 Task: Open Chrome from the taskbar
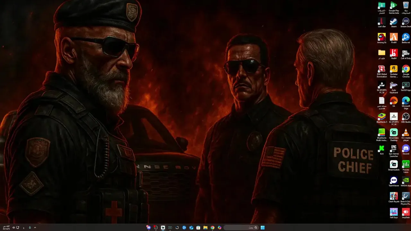(x=212, y=228)
